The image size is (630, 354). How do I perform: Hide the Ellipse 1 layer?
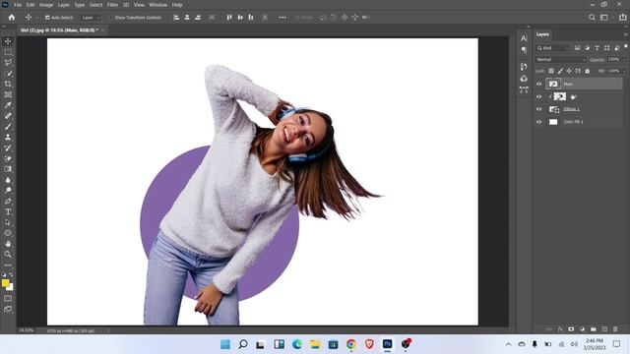click(539, 109)
